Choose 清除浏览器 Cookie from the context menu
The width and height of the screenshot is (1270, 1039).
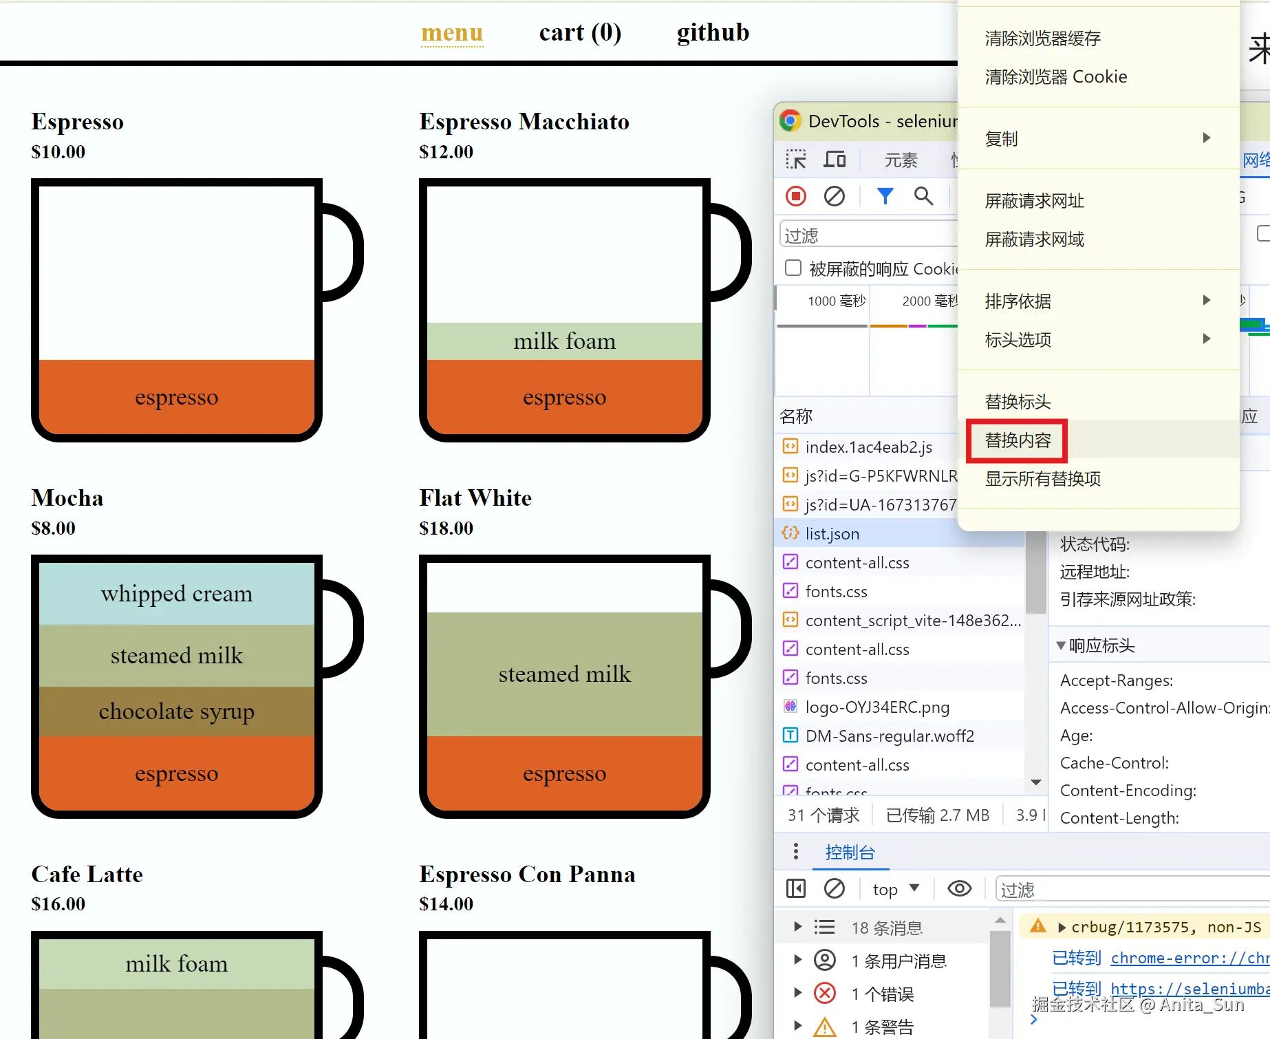pos(1099,76)
